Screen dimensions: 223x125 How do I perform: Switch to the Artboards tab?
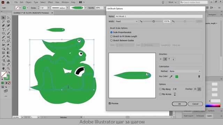tap(200, 116)
